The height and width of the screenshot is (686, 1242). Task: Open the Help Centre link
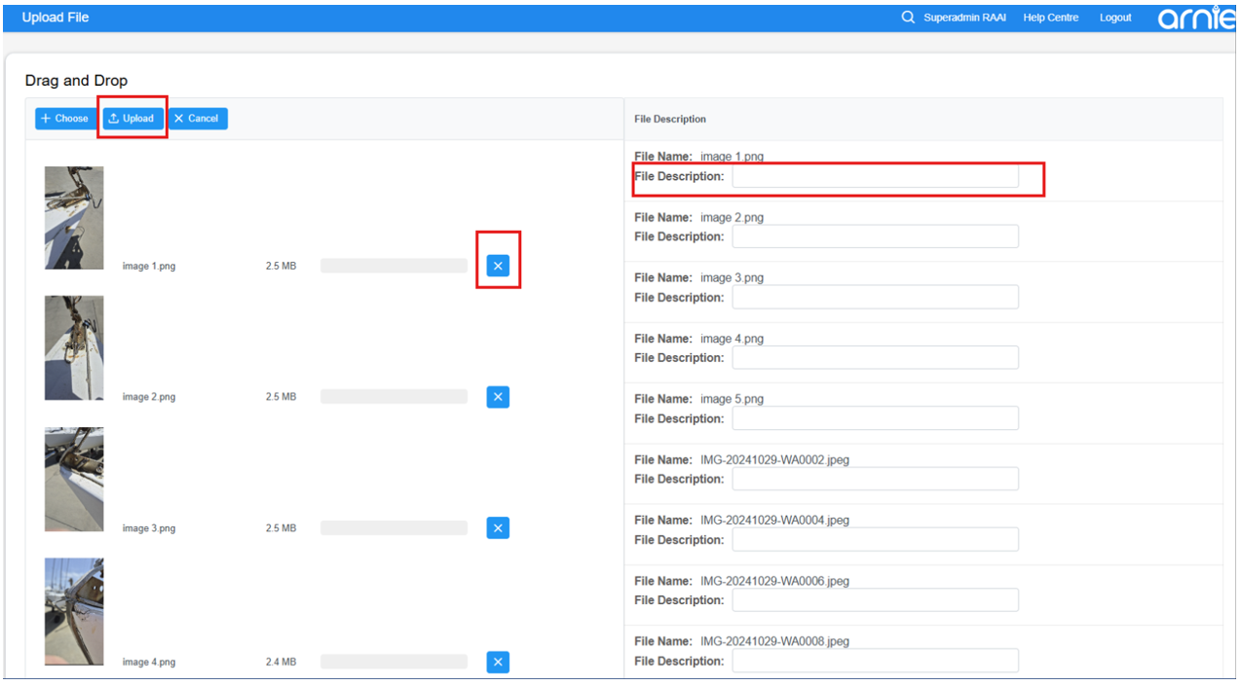click(1050, 18)
